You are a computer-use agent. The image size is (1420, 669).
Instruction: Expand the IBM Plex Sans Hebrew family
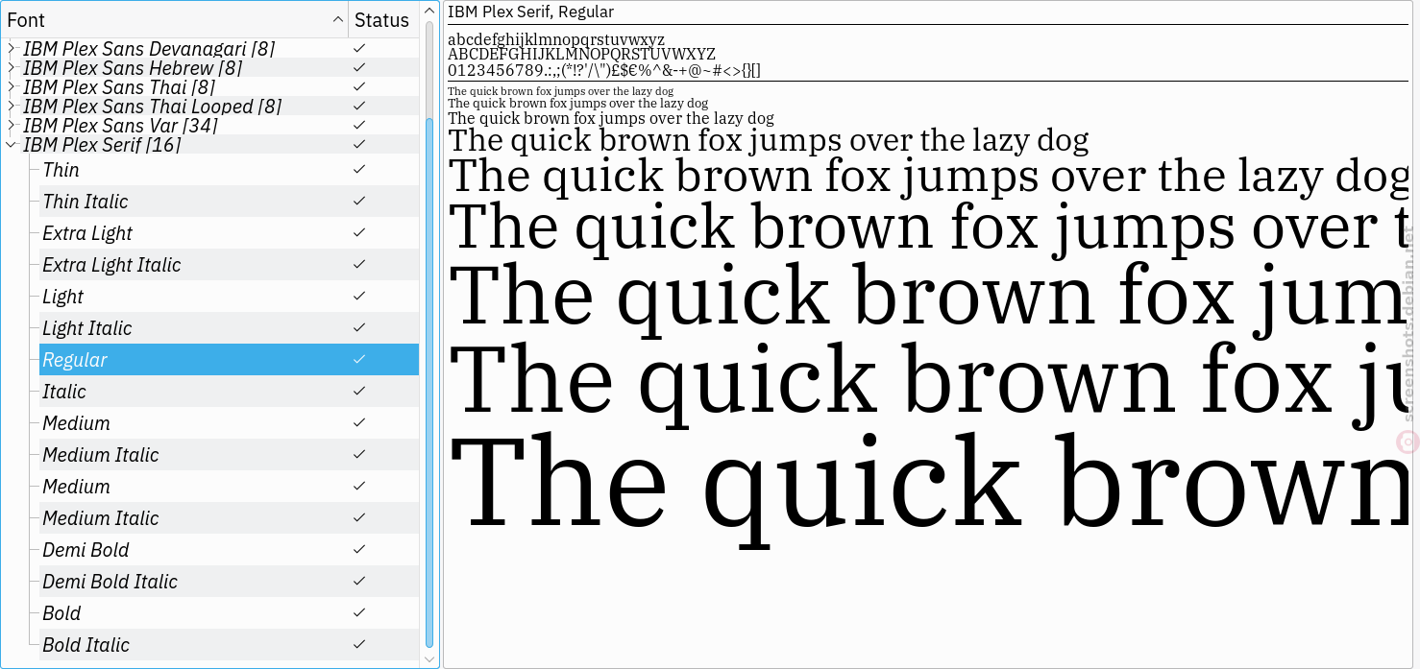[11, 67]
